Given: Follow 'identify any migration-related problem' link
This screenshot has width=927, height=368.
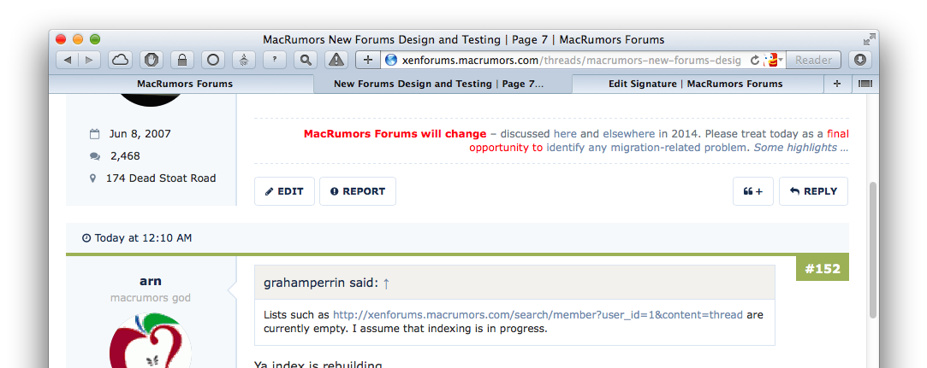Looking at the screenshot, I should [x=647, y=148].
